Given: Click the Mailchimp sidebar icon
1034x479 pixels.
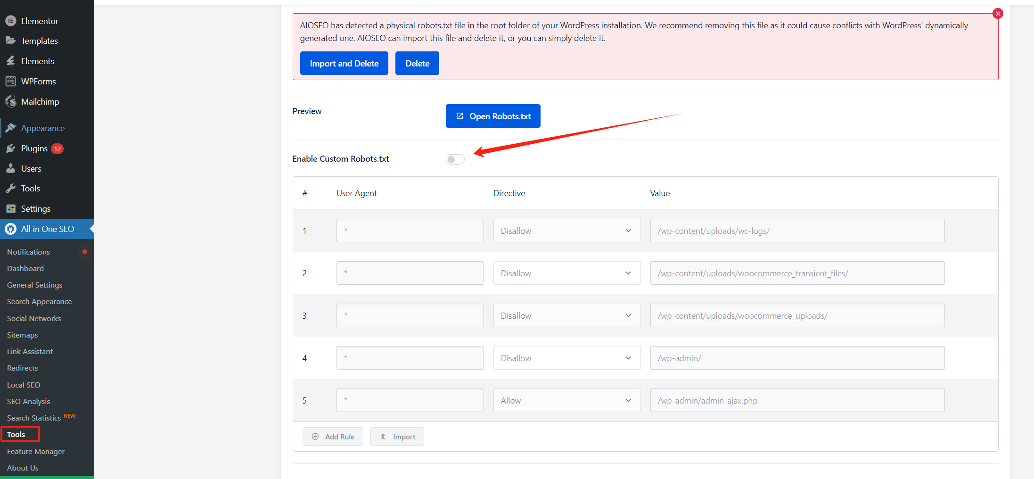Looking at the screenshot, I should click(10, 101).
